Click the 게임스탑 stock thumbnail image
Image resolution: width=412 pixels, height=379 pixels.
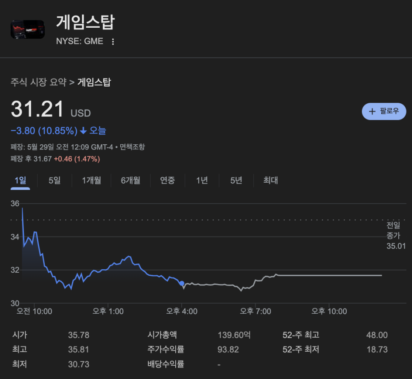(x=28, y=29)
